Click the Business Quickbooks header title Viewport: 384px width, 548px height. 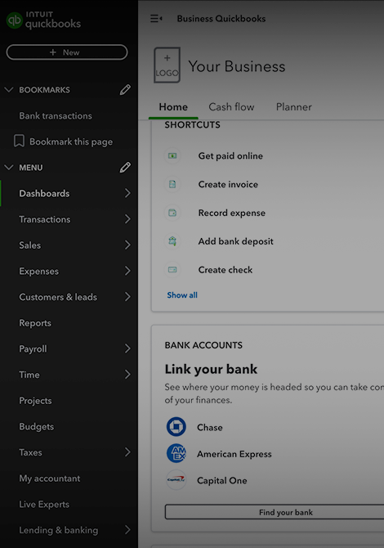click(221, 19)
